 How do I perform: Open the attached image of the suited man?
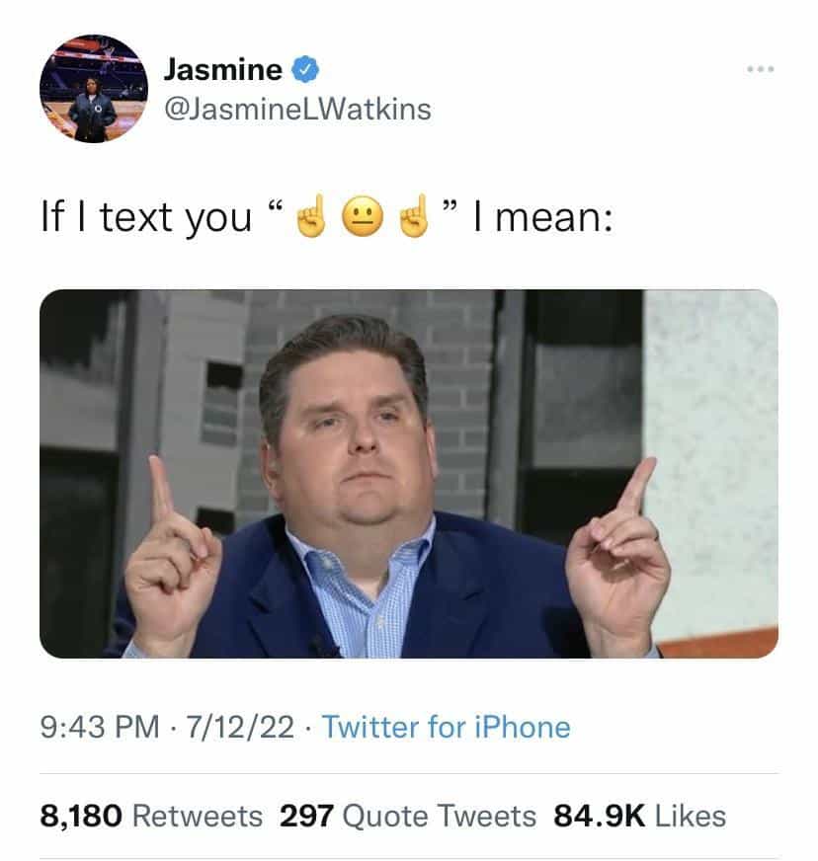[409, 473]
